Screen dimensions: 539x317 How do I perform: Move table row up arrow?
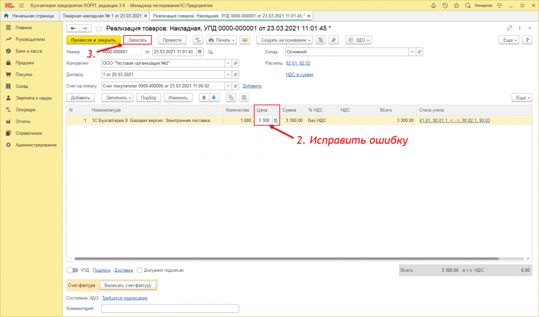pyautogui.click(x=204, y=98)
